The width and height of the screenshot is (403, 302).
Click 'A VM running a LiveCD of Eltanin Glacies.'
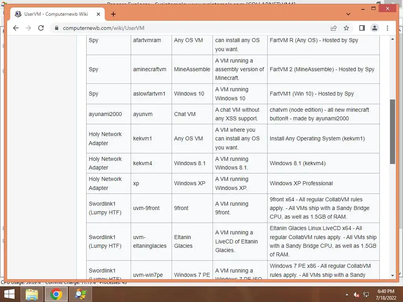point(236,241)
